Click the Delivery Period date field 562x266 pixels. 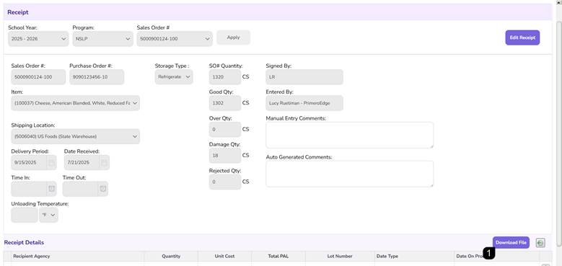29,162
